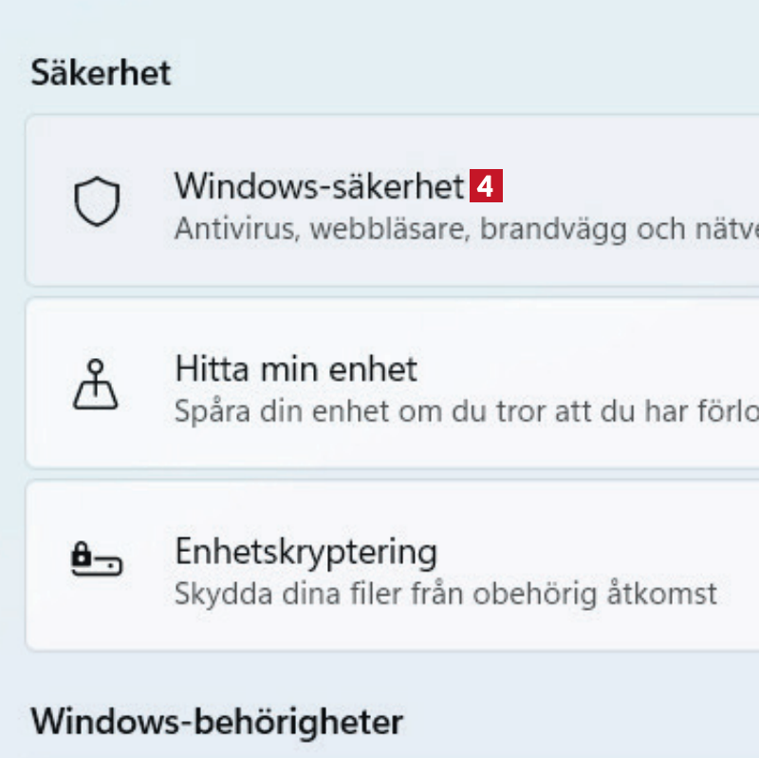Click the Hitta min enhet location icon
Image resolution: width=759 pixels, height=758 pixels.
[x=98, y=385]
